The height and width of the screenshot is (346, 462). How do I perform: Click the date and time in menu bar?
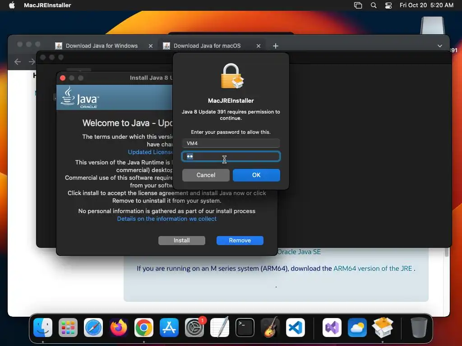(x=426, y=5)
